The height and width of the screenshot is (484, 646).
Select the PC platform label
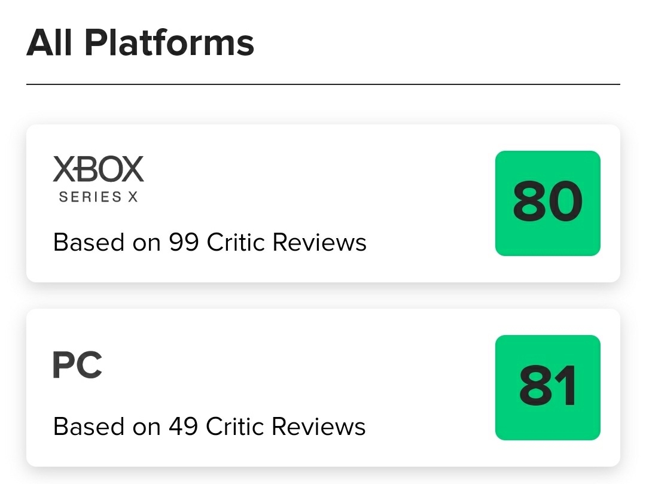[x=77, y=366]
